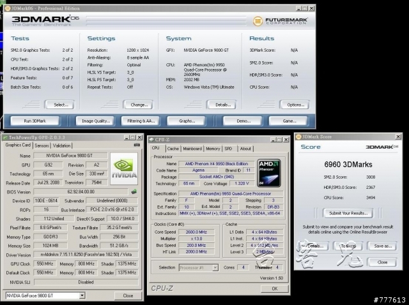This screenshot has height=305, width=409.
Task: Click the Driver Version field in GPU-Z
Action: [x=86, y=255]
